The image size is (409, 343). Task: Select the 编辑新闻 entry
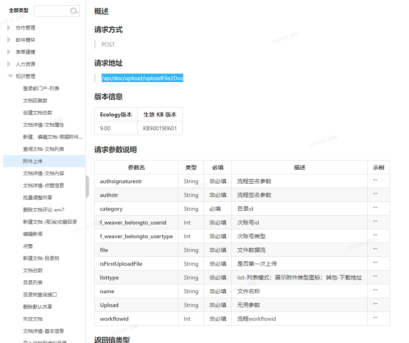[x=33, y=234]
